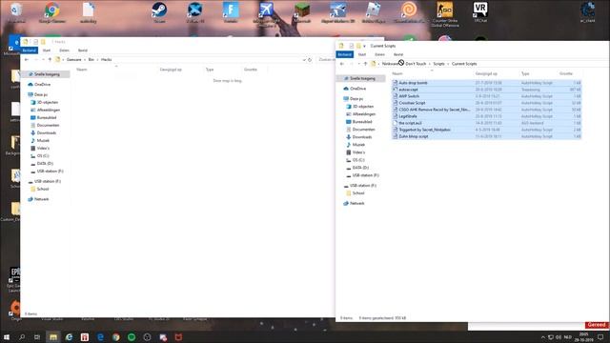The height and width of the screenshot is (343, 610).
Task: Sort by Type column in Current Scripts window
Action: (525, 73)
